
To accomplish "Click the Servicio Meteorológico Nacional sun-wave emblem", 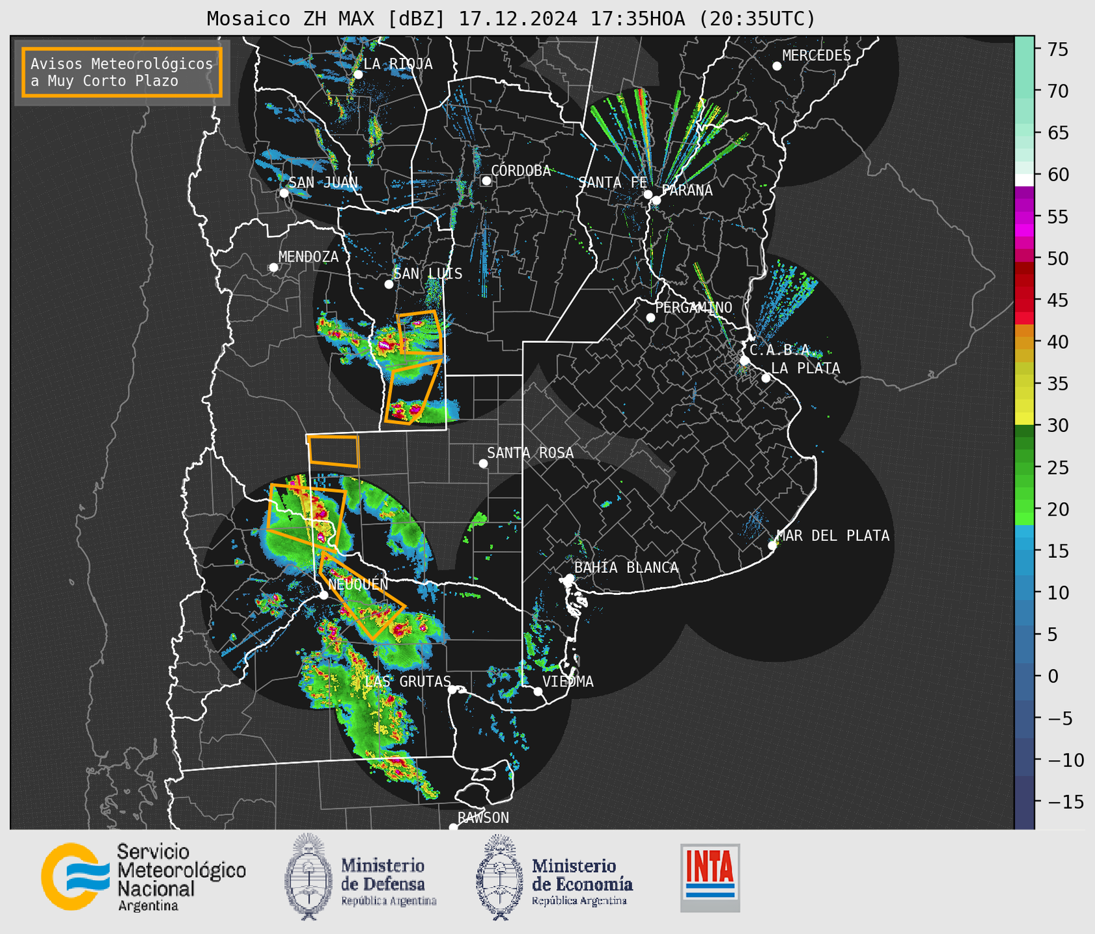I will 75,877.
